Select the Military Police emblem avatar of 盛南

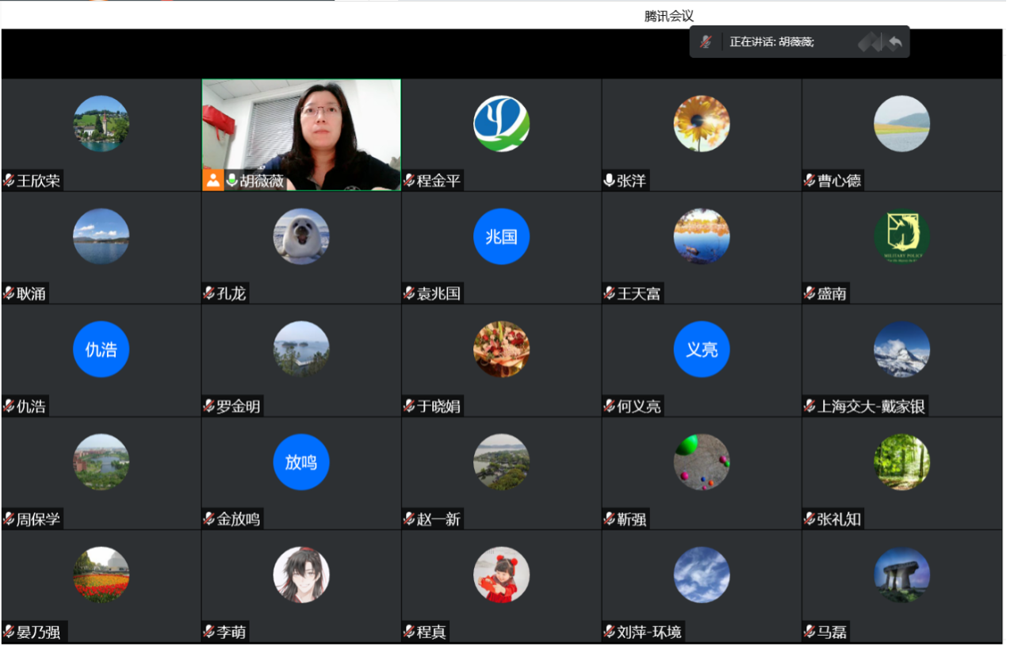pos(901,236)
